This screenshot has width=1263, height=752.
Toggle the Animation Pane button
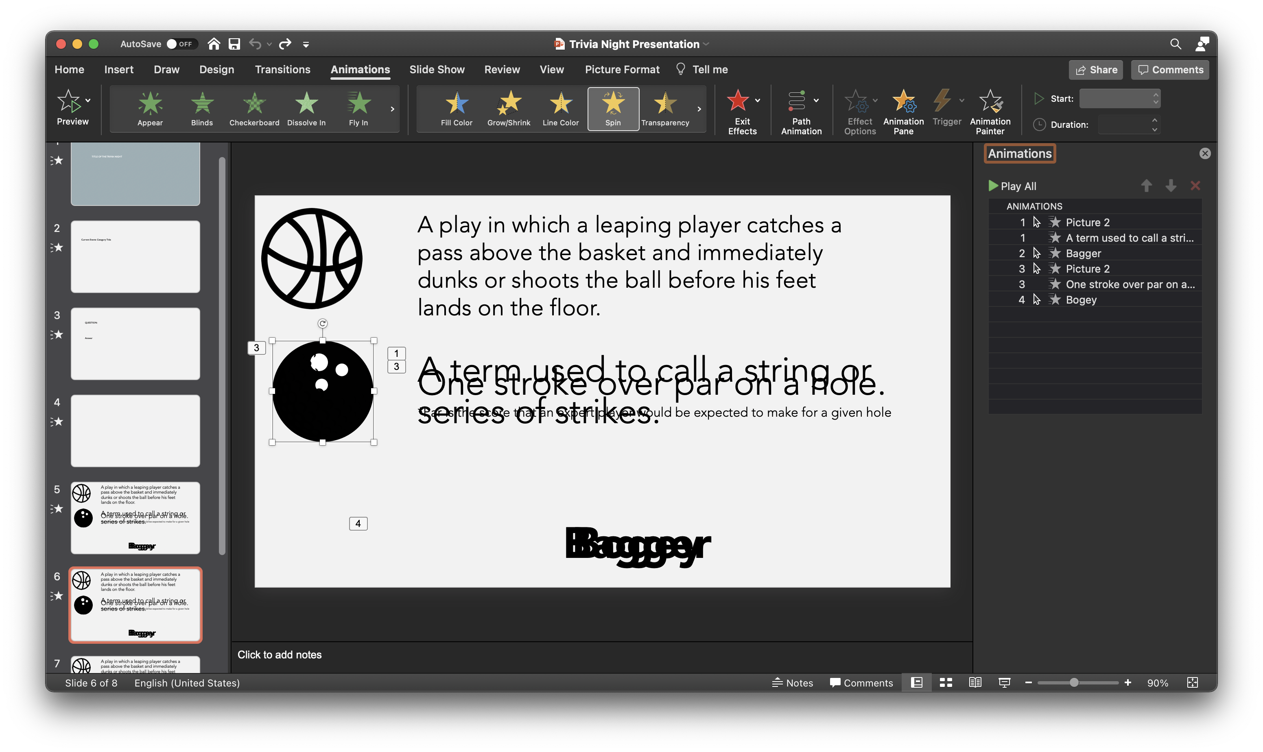click(x=903, y=111)
